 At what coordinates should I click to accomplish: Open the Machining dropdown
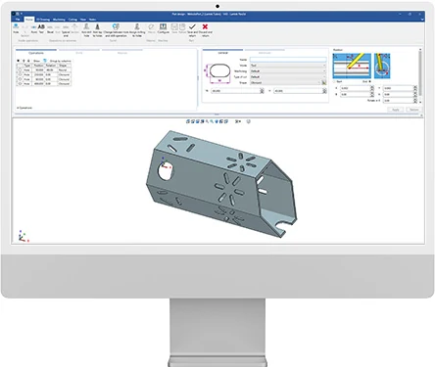pos(288,71)
